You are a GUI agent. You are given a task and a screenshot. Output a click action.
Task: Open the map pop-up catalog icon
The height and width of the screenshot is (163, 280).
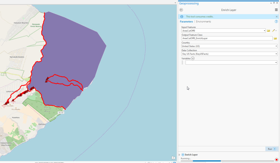(x=173, y=158)
